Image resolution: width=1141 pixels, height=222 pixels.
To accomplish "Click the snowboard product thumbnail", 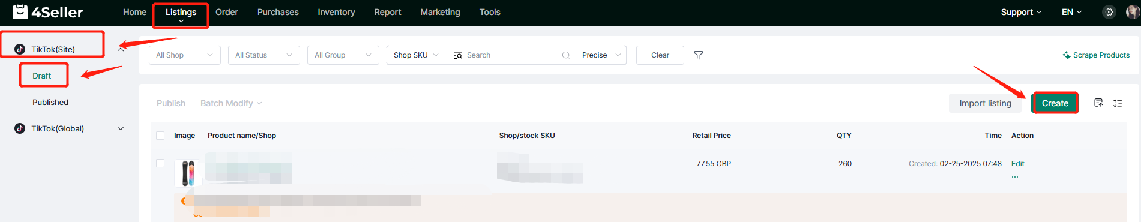I will [x=188, y=173].
